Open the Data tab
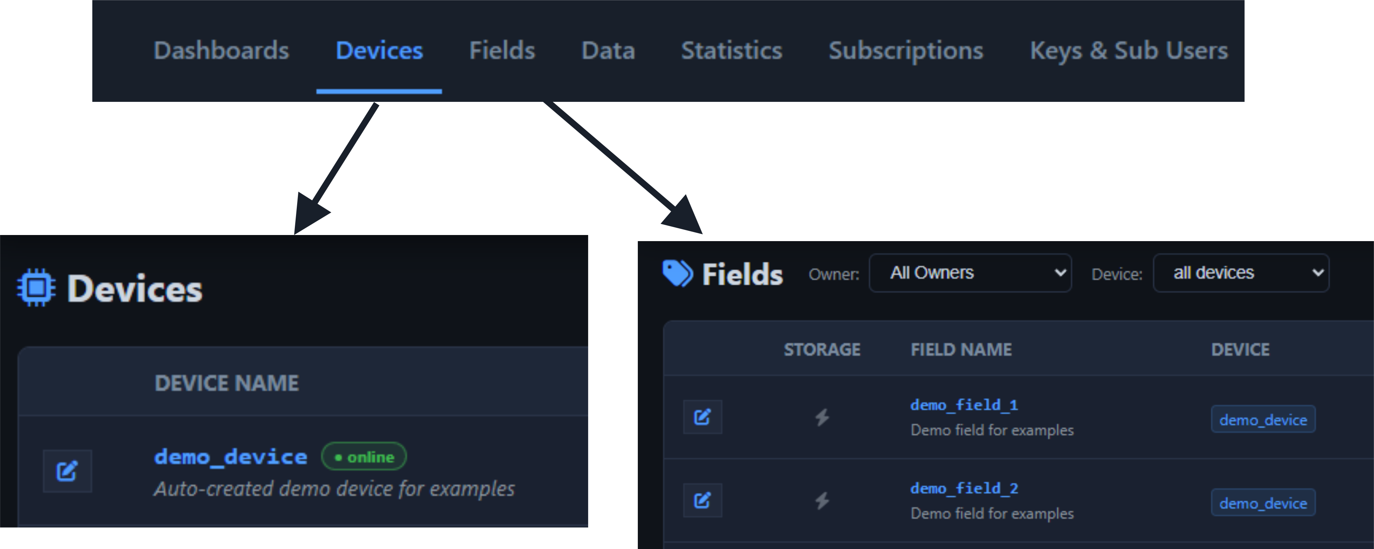Viewport: 1374px width, 549px height. 608,51
